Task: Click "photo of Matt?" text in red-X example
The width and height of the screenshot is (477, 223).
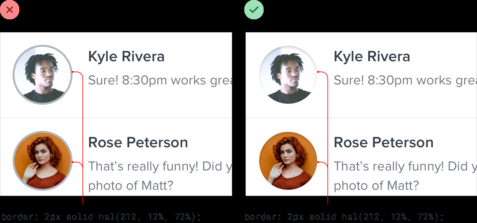Action: coord(131,185)
